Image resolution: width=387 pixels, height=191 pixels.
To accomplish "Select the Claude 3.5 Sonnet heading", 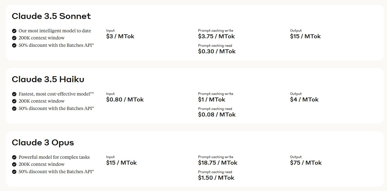I will point(51,16).
